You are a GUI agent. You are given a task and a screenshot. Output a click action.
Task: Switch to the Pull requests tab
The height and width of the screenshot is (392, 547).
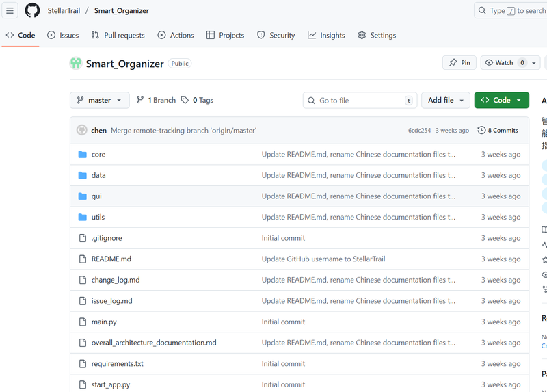(x=118, y=35)
